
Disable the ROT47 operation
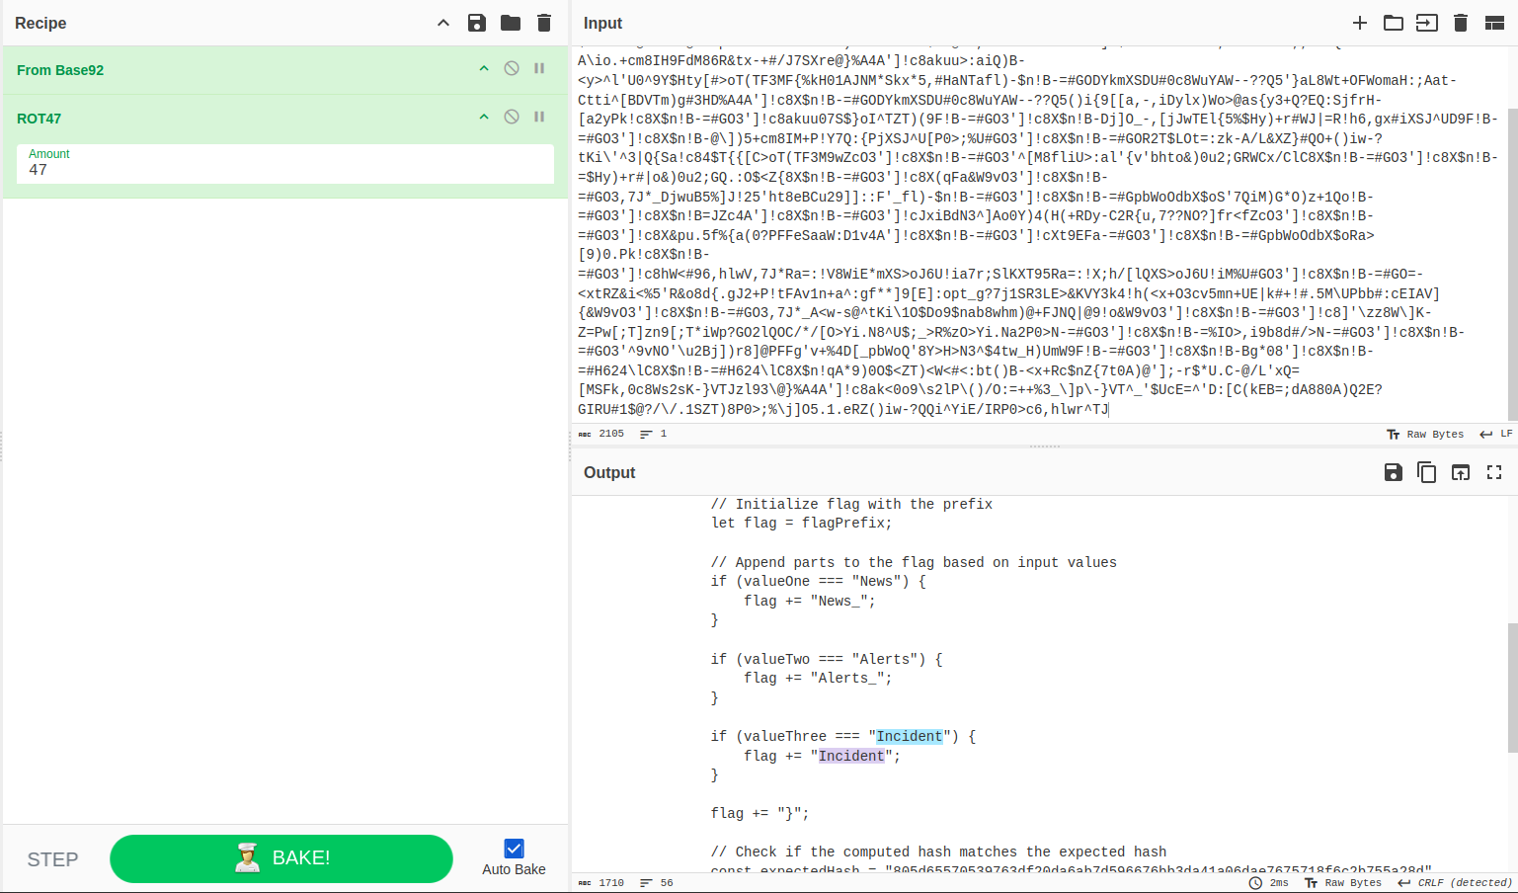pos(512,117)
